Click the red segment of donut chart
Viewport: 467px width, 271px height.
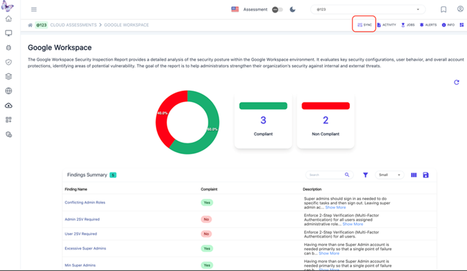coord(163,122)
